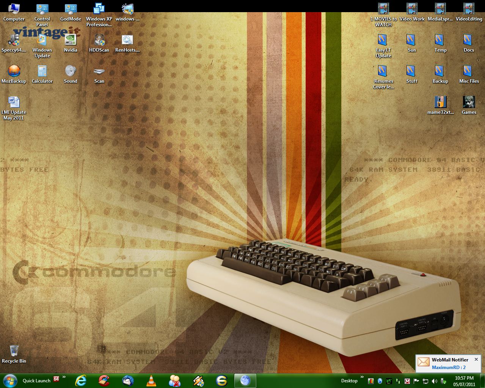Open the Action Center flag icon
The width and height of the screenshot is (485, 388).
click(416, 381)
